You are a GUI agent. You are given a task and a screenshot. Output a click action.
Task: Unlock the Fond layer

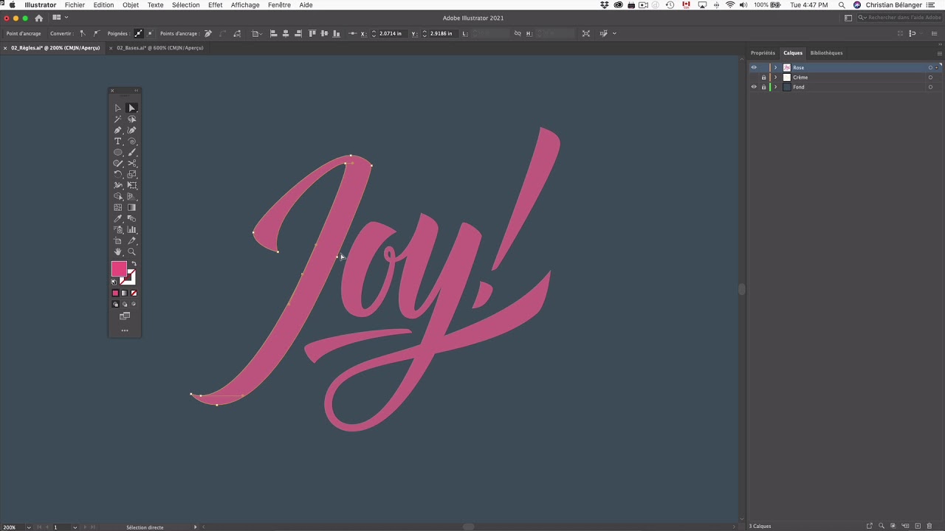[763, 87]
